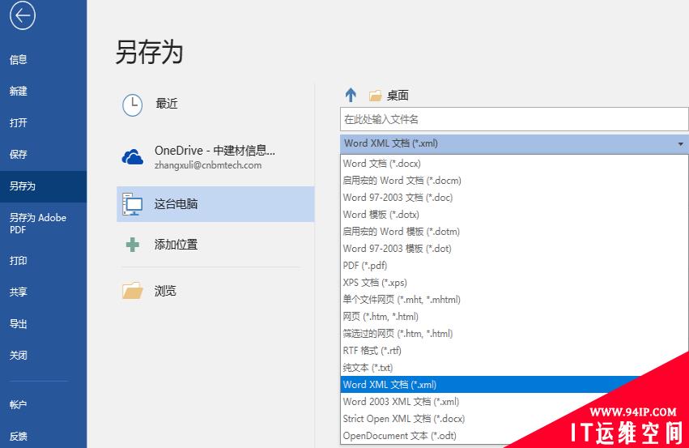Click the back arrow circle icon
689x448 pixels.
coord(23,15)
